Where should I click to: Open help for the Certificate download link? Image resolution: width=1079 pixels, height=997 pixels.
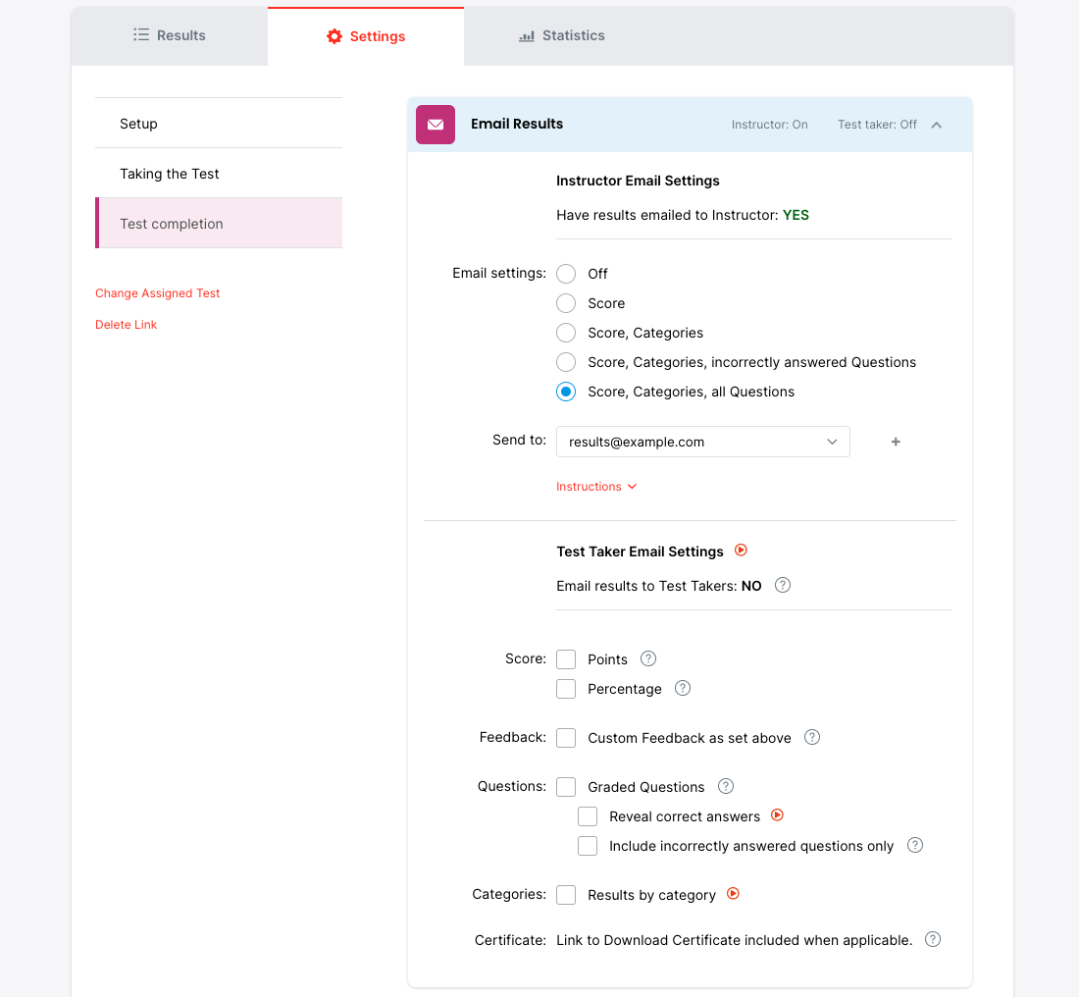point(933,939)
